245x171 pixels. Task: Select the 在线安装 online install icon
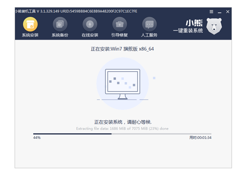90,25
